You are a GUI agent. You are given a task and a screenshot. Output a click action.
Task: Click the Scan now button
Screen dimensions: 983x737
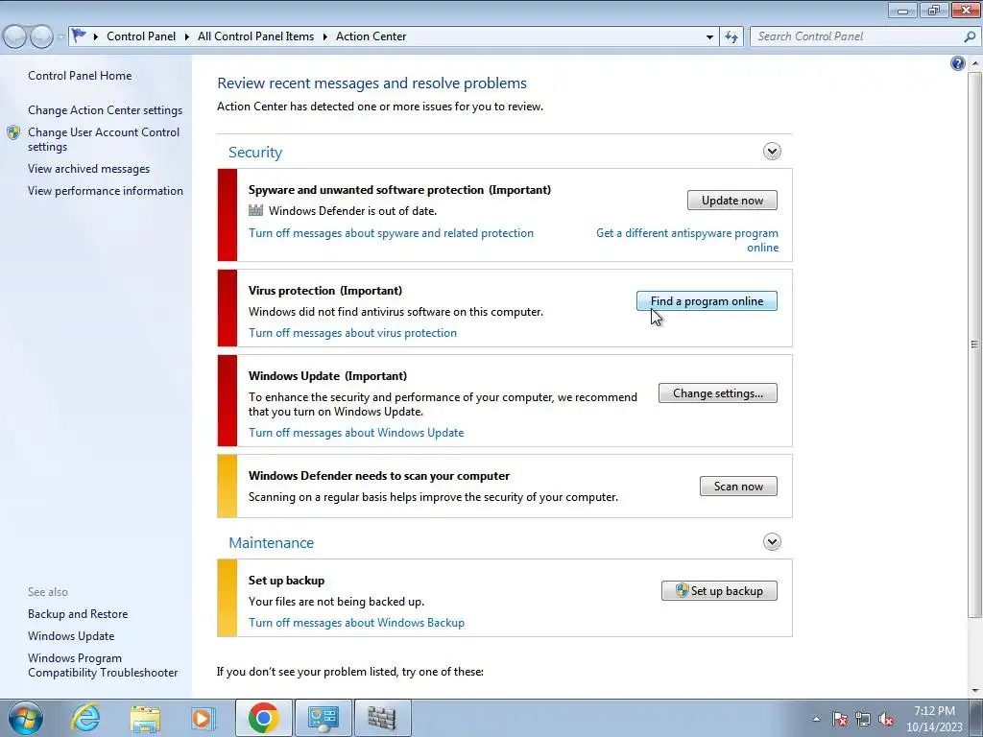coord(738,487)
